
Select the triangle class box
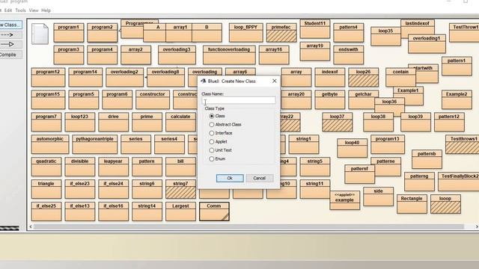tap(46, 189)
